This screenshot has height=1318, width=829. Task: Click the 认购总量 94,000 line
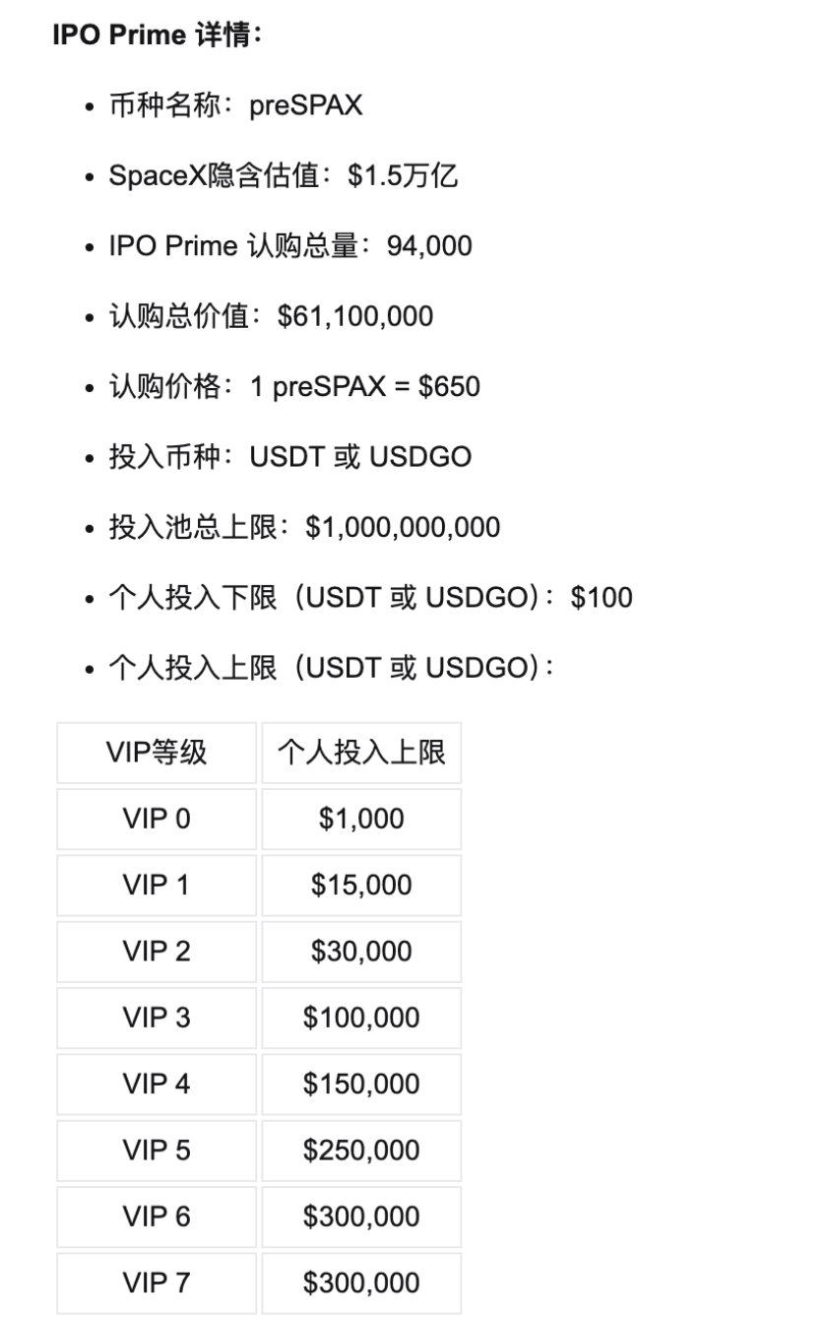pyautogui.click(x=290, y=245)
